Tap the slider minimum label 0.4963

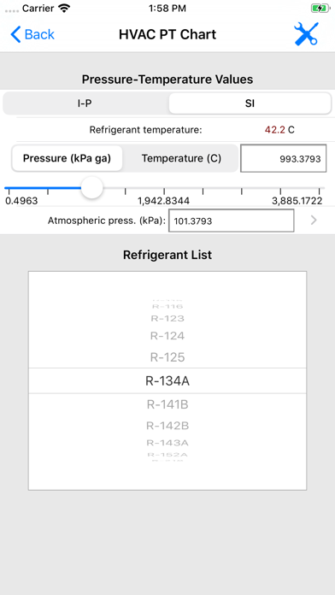click(21, 201)
